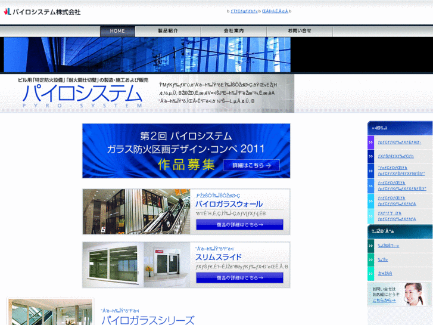
Task: Open sidebar link beside the turquoise arrow
Action: click(x=385, y=274)
